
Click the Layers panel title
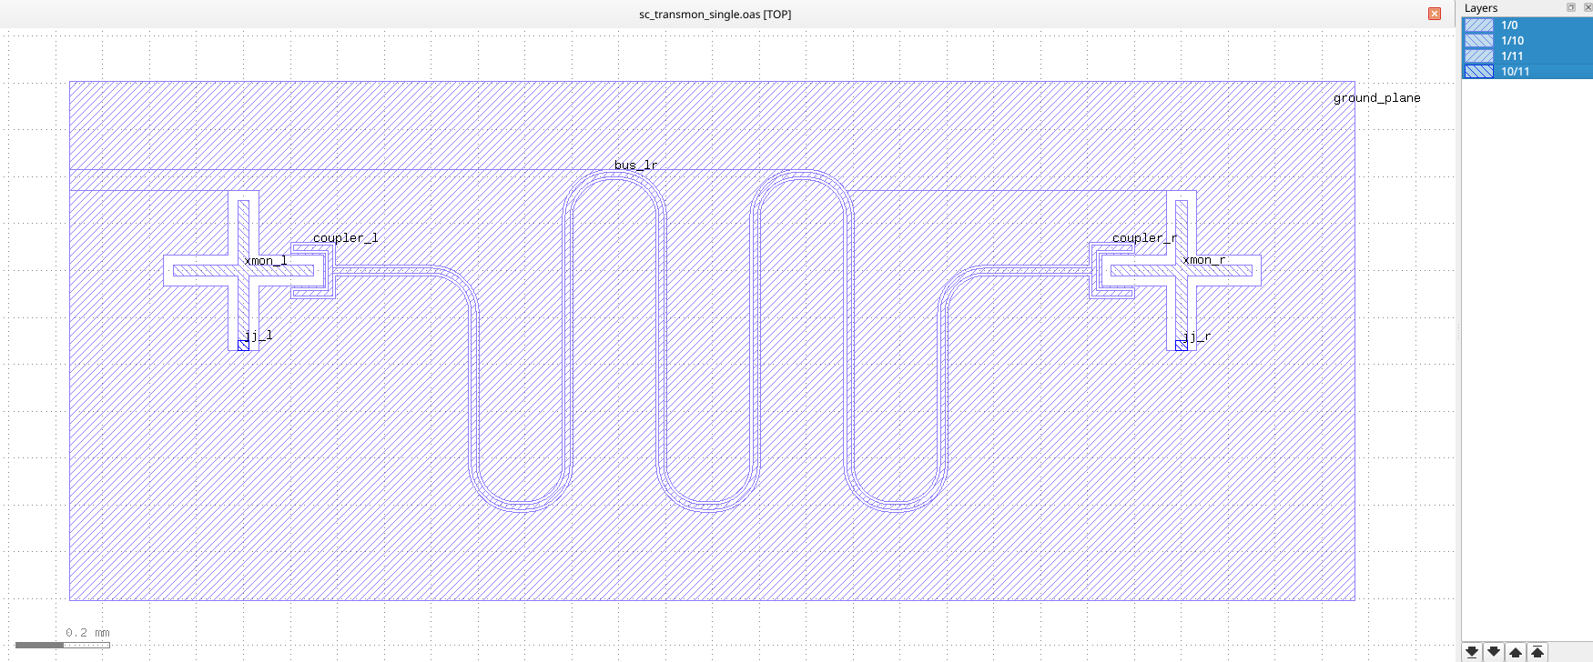click(x=1481, y=7)
